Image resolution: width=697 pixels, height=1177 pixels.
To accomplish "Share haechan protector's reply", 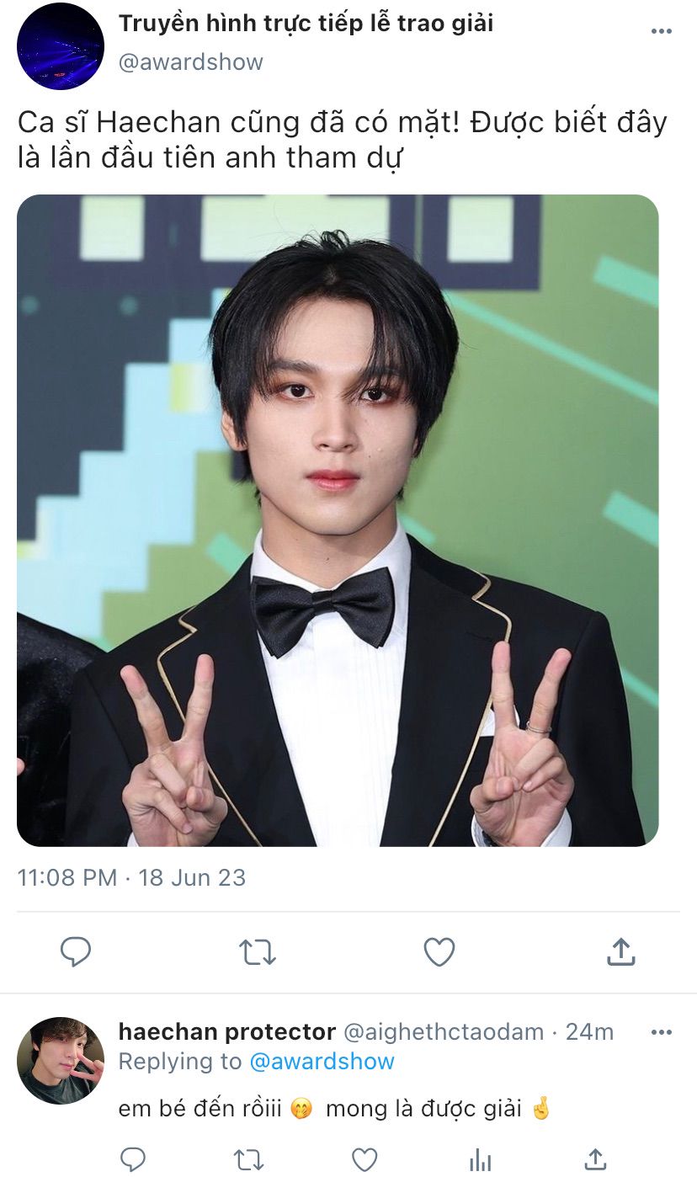I will (595, 1159).
